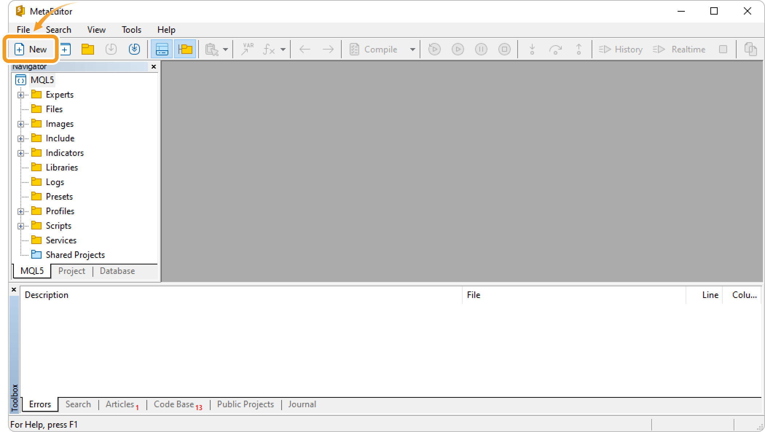Select the Services folder
Viewport: 765px width, 432px height.
point(61,240)
